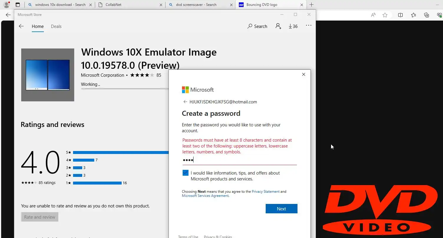Screen dimensions: 443x238
Task: Click the 'Working..' download progress bar
Action: click(125, 89)
